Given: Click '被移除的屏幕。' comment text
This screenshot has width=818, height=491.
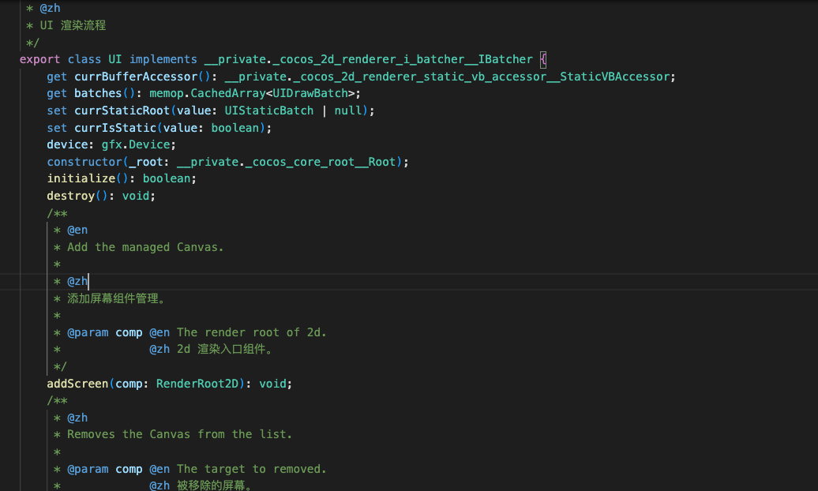Looking at the screenshot, I should 215,485.
